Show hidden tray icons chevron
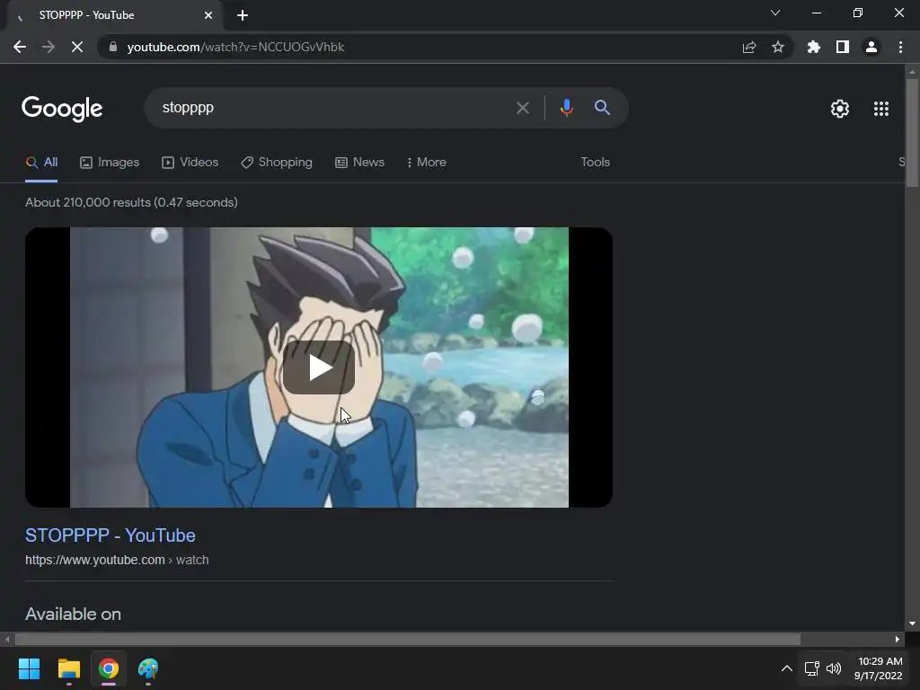The width and height of the screenshot is (920, 690). coord(787,668)
